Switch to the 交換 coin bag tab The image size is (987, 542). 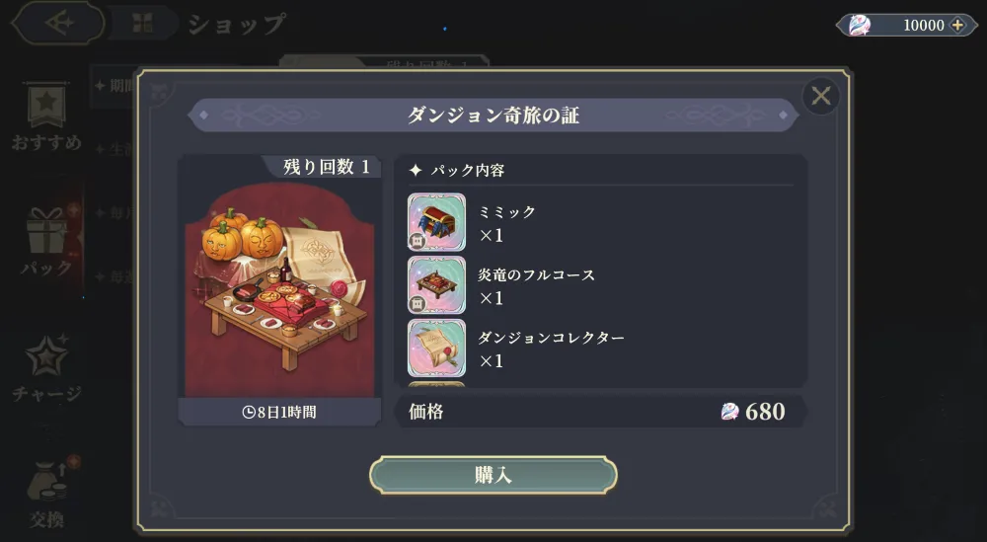[46, 495]
